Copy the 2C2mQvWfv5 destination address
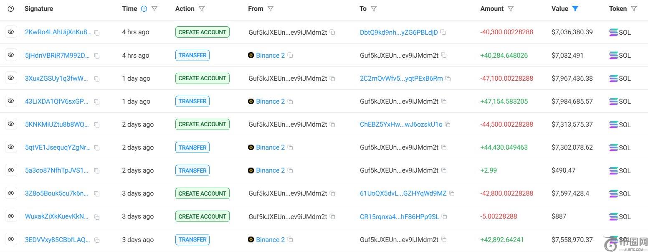 [448, 79]
